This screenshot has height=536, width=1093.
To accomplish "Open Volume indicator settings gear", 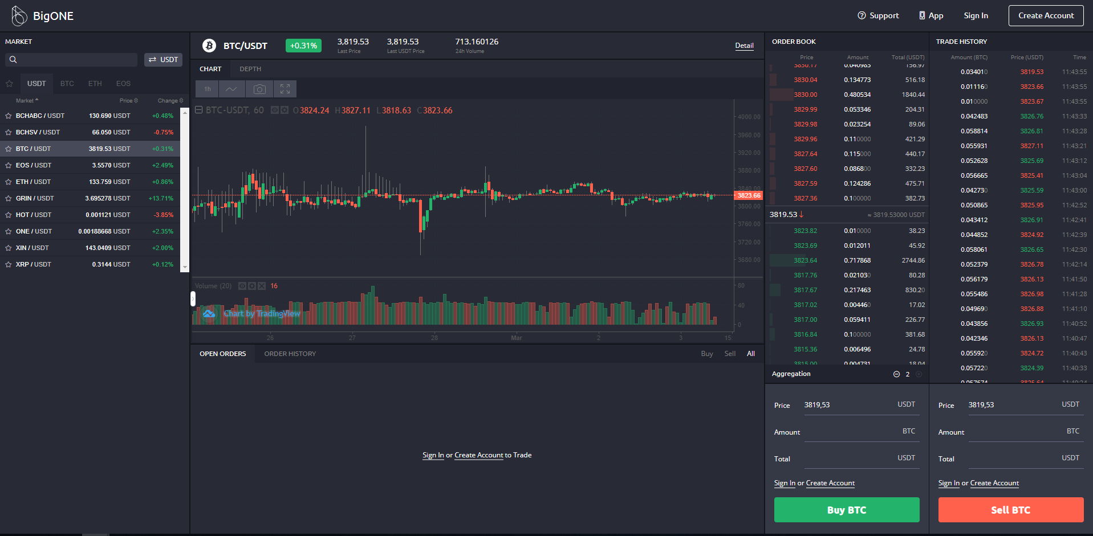I will 251,286.
